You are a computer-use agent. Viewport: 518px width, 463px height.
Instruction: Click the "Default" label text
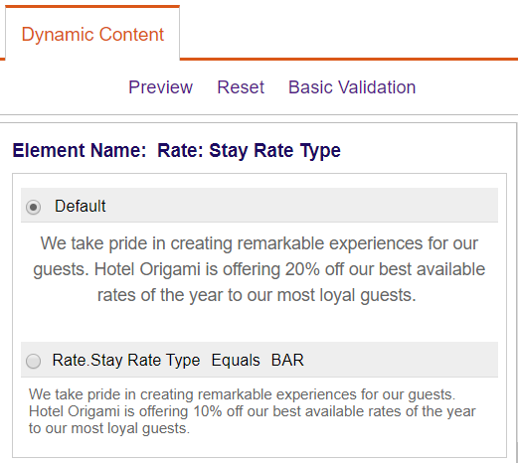tap(81, 206)
